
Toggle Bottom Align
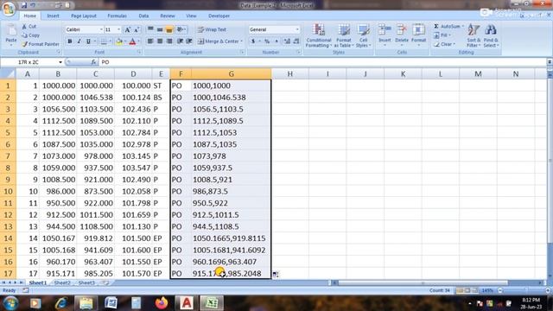(169, 29)
